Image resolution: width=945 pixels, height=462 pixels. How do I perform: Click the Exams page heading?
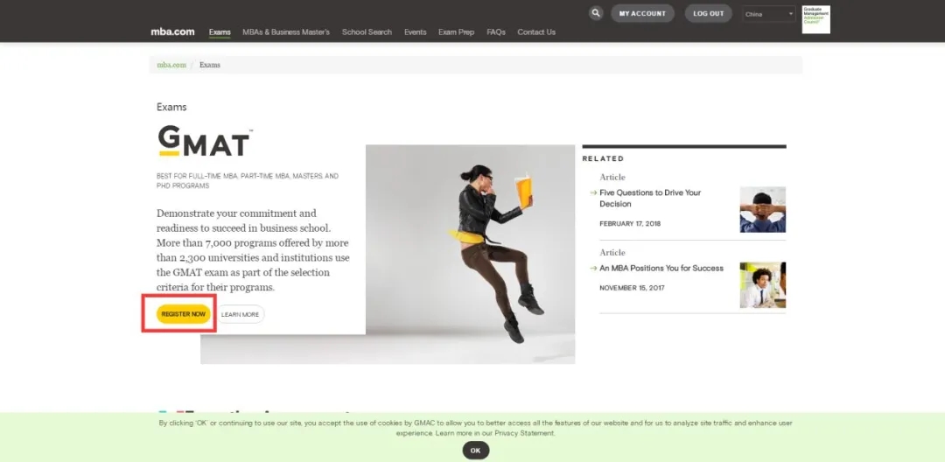171,107
